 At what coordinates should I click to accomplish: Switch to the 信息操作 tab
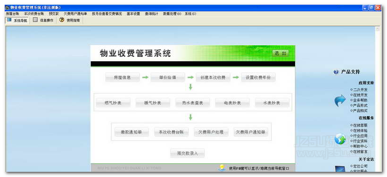(x=43, y=20)
